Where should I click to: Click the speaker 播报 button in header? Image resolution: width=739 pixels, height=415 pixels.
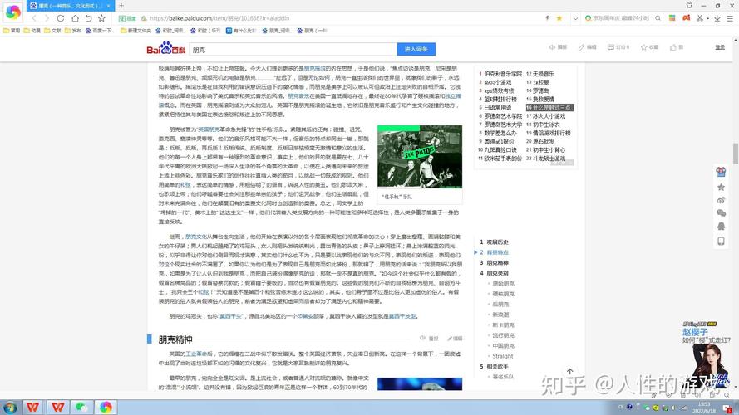pyautogui.click(x=558, y=47)
